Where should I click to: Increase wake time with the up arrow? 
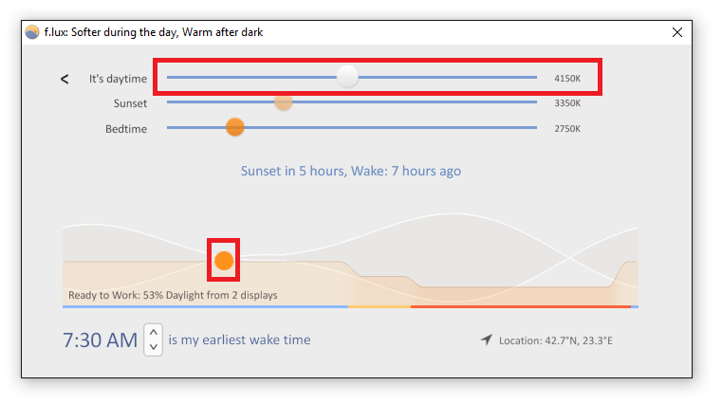click(x=154, y=332)
